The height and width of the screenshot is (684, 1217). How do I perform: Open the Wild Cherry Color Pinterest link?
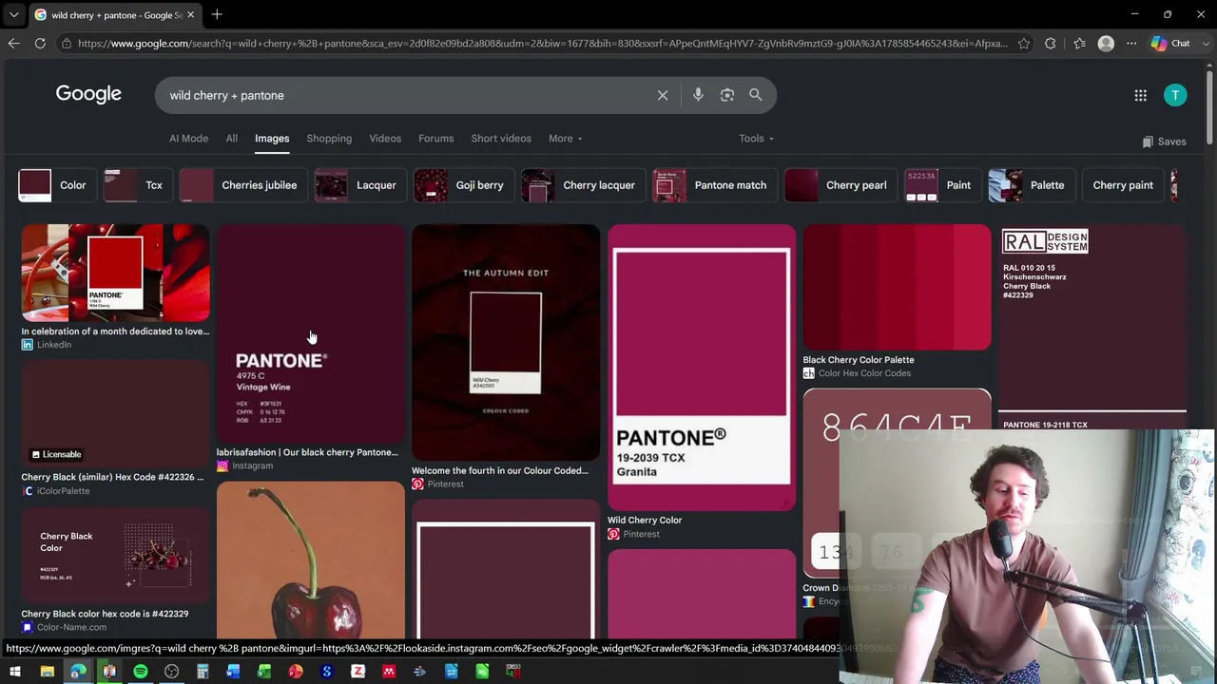[x=645, y=521]
